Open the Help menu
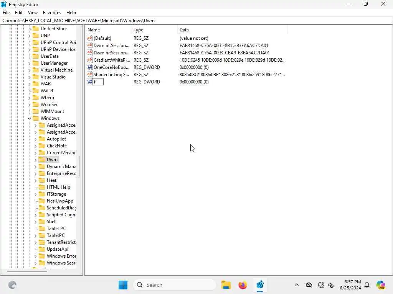 (71, 13)
